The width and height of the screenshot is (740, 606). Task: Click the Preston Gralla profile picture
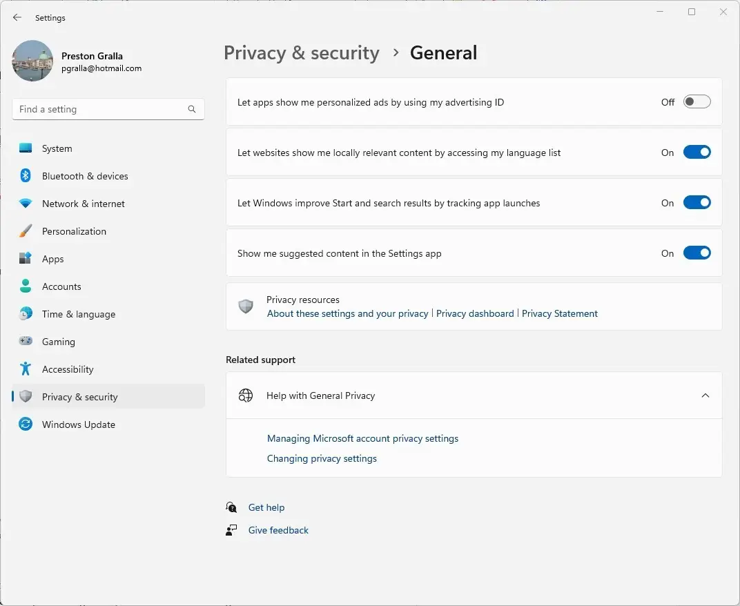point(32,61)
